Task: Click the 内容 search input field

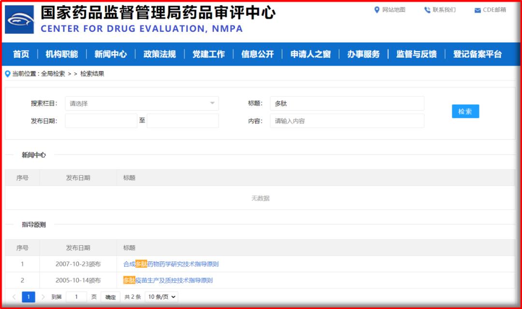Action: 347,121
